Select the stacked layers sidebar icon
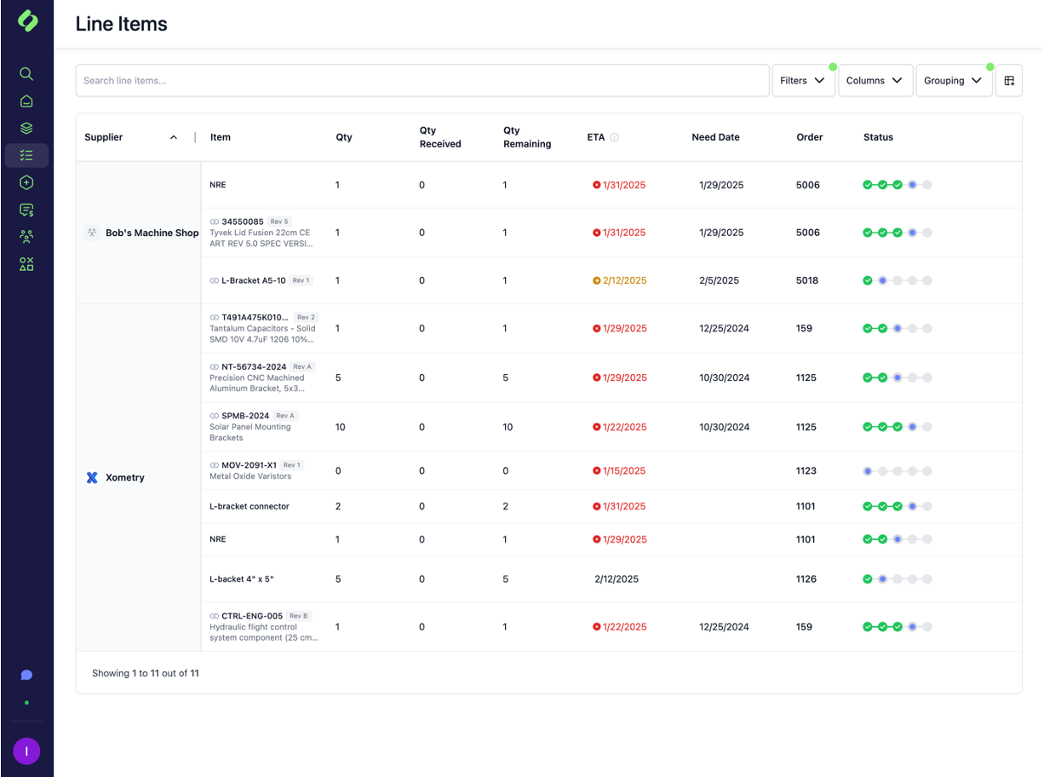This screenshot has height=777, width=1044. (x=26, y=129)
